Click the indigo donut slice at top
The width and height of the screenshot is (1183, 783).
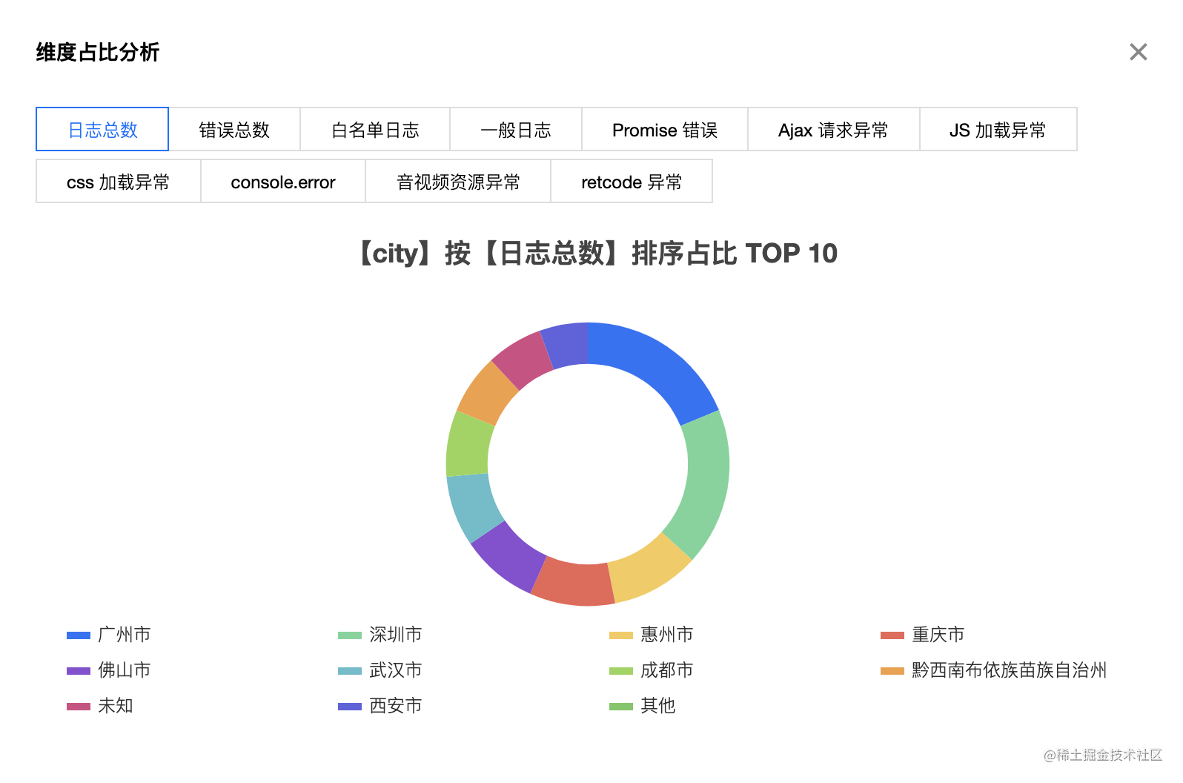coord(567,345)
